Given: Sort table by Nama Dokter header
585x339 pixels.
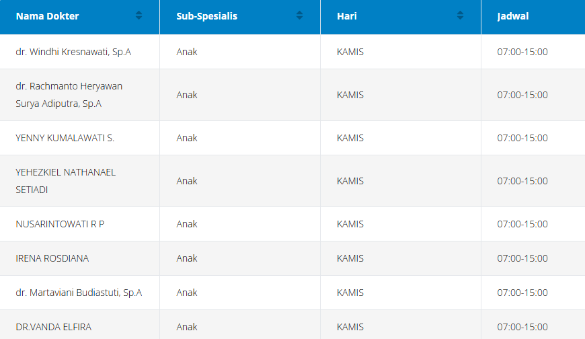Looking at the screenshot, I should (x=48, y=16).
